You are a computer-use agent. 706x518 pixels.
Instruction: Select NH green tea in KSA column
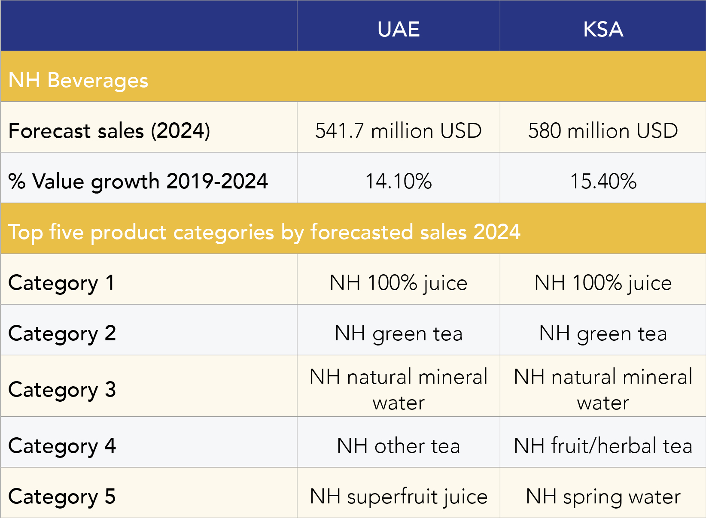pos(603,333)
